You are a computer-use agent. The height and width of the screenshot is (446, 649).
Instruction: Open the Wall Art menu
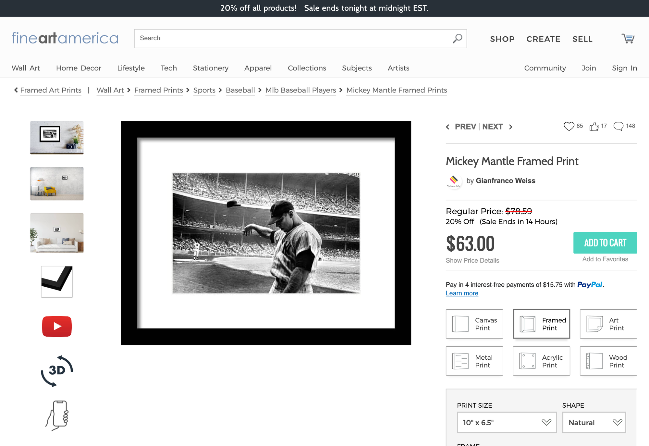26,68
